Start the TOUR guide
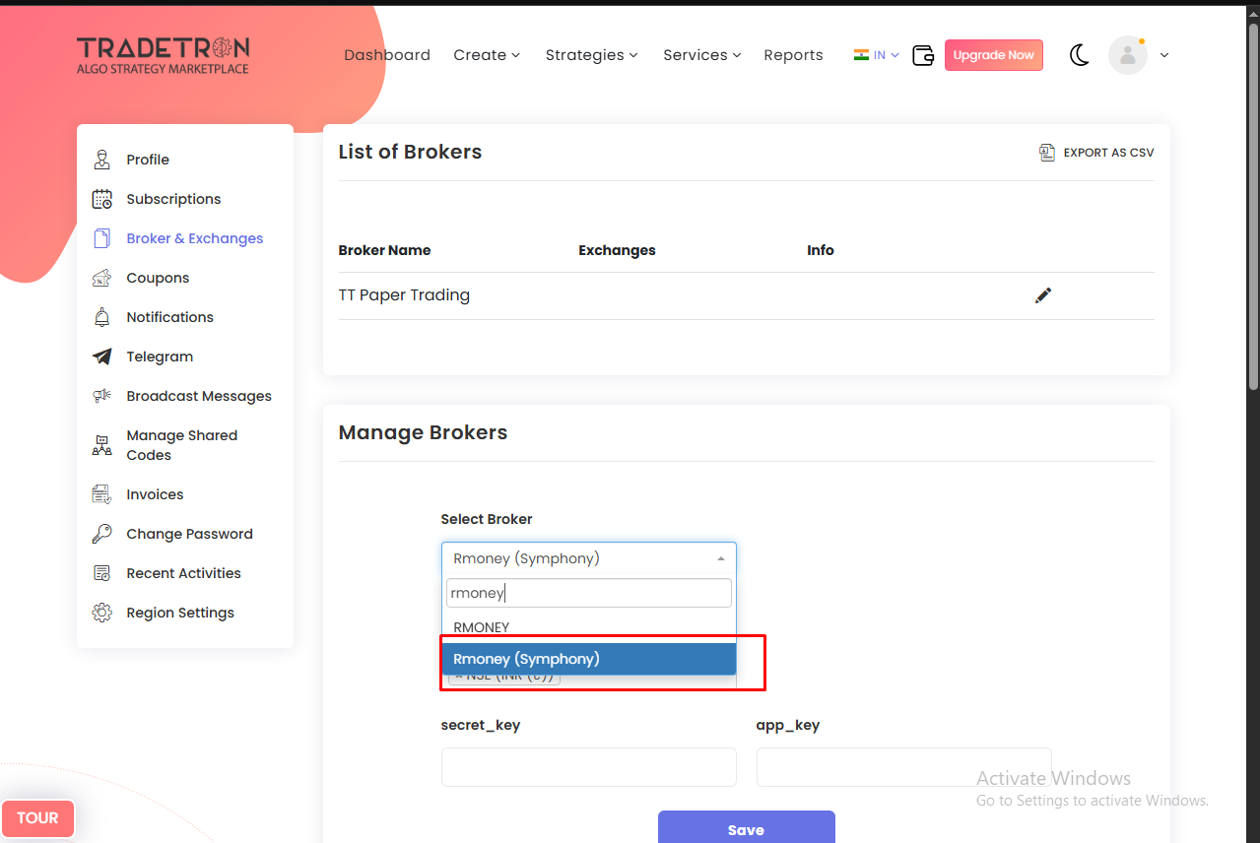Viewport: 1260px width, 843px height. (x=37, y=818)
